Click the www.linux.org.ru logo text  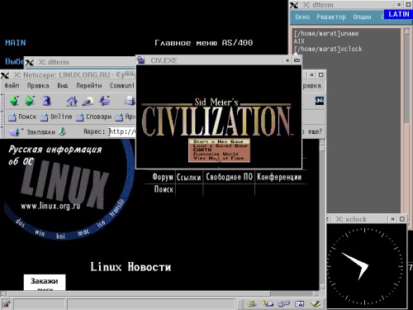click(x=50, y=206)
